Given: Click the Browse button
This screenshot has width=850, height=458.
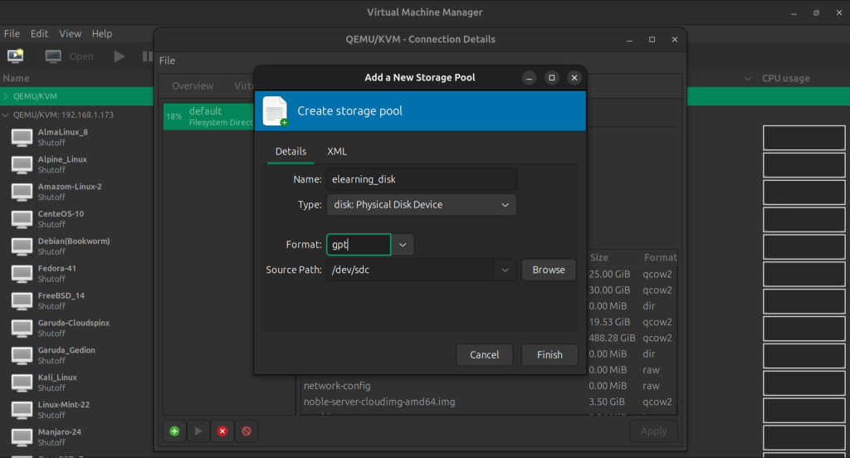Looking at the screenshot, I should (549, 270).
